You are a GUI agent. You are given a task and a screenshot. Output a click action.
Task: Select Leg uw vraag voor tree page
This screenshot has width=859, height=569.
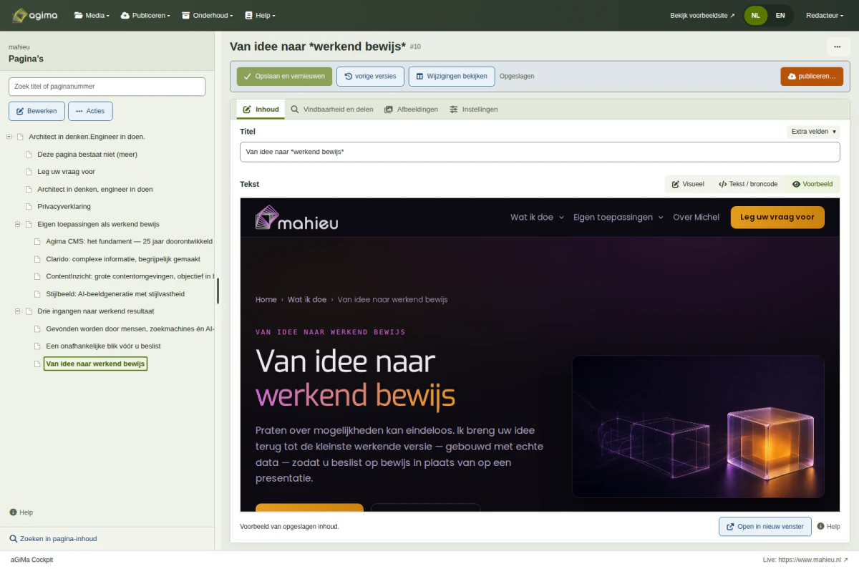[66, 172]
